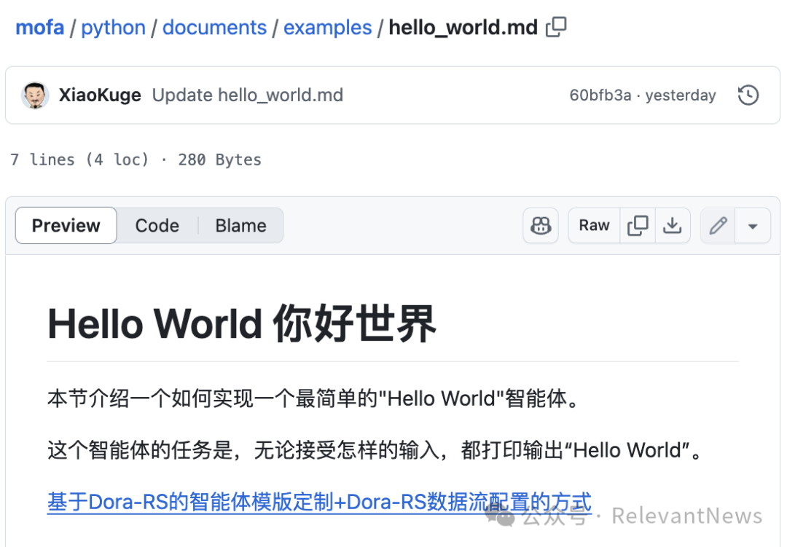Copy the raw file contents
The width and height of the screenshot is (787, 547).
coord(637,226)
